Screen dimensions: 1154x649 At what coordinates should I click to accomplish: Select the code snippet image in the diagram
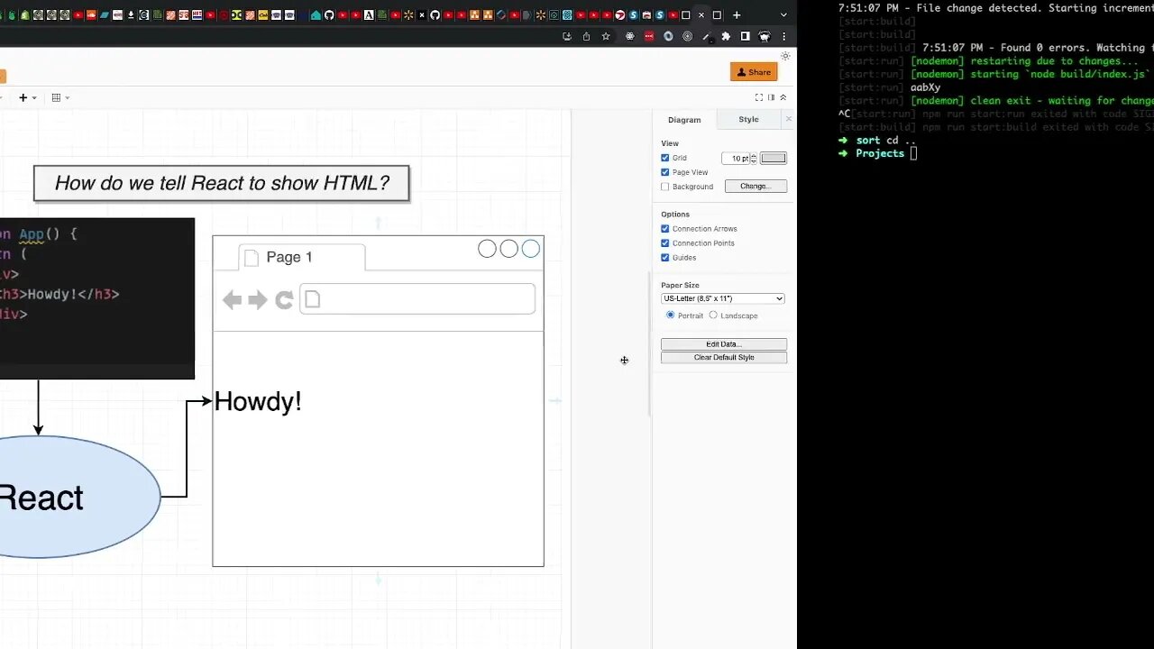(96, 298)
